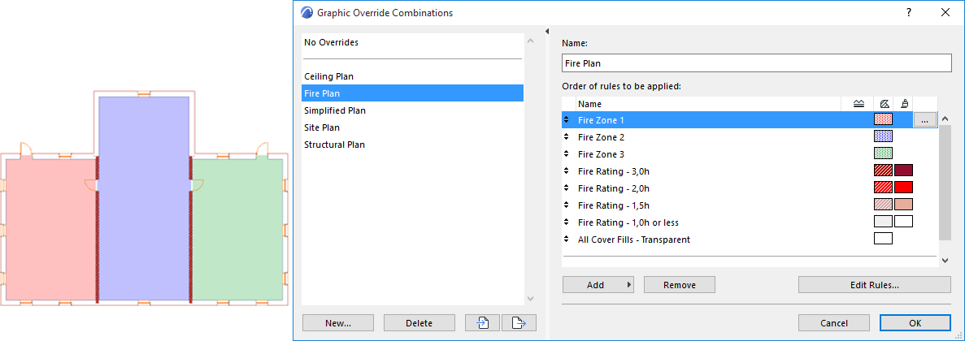This screenshot has width=965, height=341.
Task: Click the New... combination button
Action: click(x=337, y=322)
